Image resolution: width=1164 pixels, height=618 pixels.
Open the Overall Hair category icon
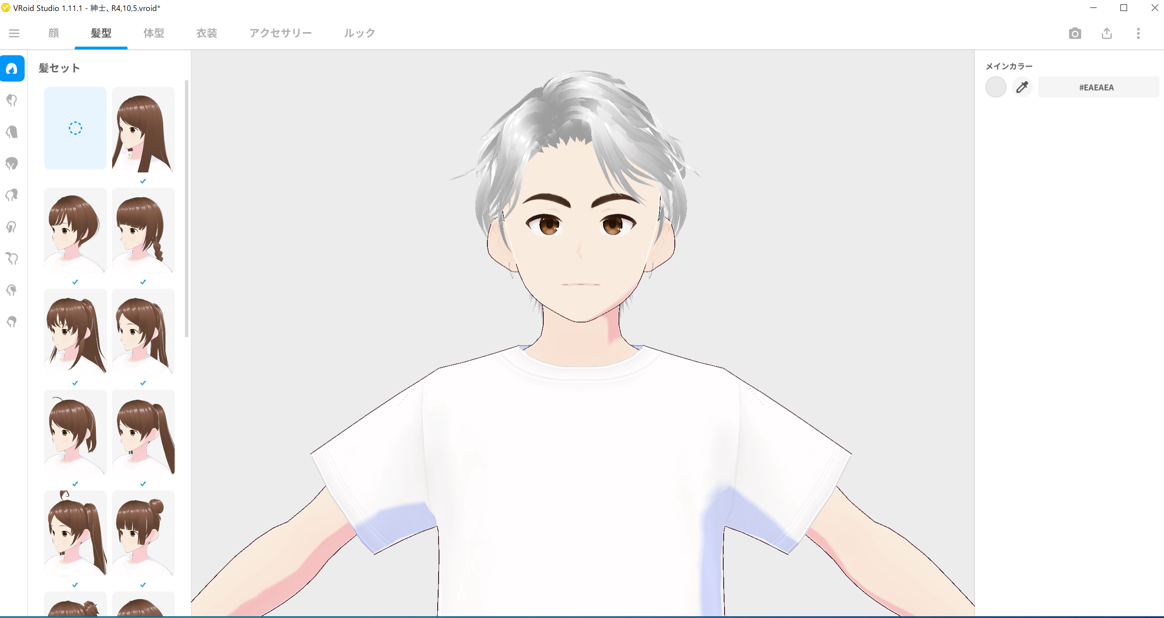pos(12,164)
